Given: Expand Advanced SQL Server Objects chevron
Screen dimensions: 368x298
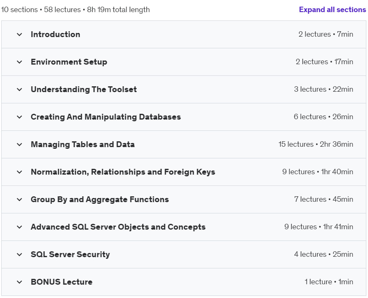Looking at the screenshot, I should coord(20,227).
